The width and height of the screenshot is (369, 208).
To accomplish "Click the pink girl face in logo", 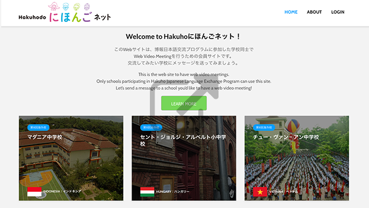I will pos(54,6).
